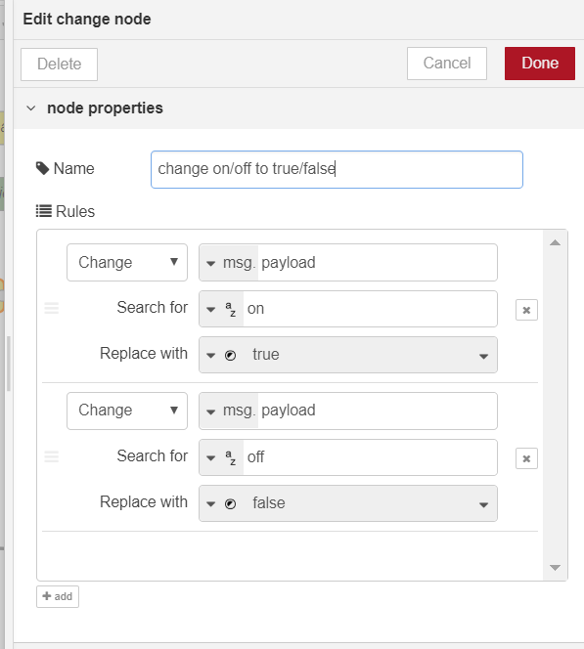The image size is (584, 649).
Task: Open first rule's Change action dropdown
Action: (x=127, y=262)
